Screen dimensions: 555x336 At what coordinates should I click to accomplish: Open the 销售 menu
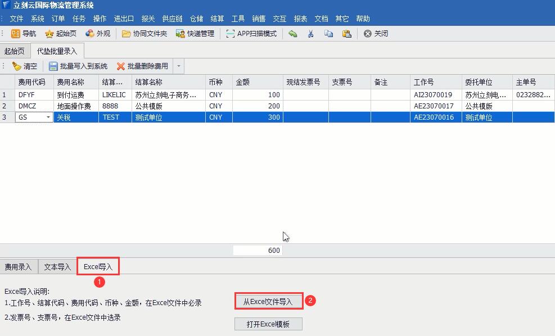[259, 19]
